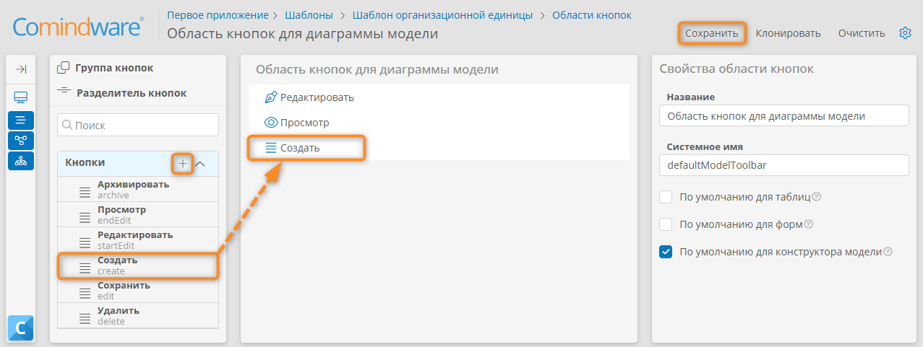Open the org structure icon in sidebar

click(21, 161)
